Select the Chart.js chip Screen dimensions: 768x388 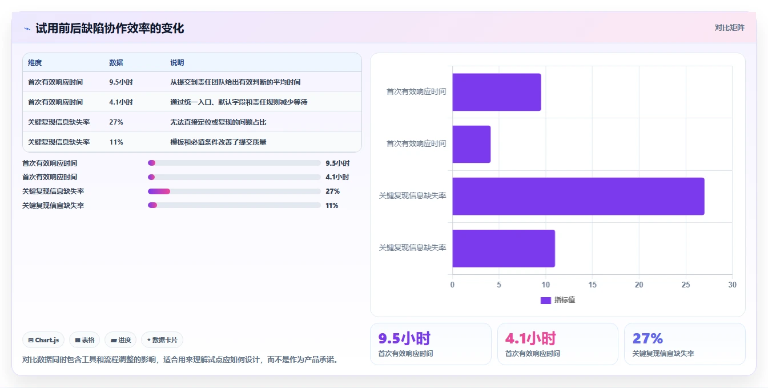(44, 340)
